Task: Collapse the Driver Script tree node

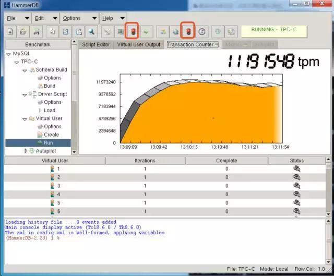Action: [x=25, y=95]
